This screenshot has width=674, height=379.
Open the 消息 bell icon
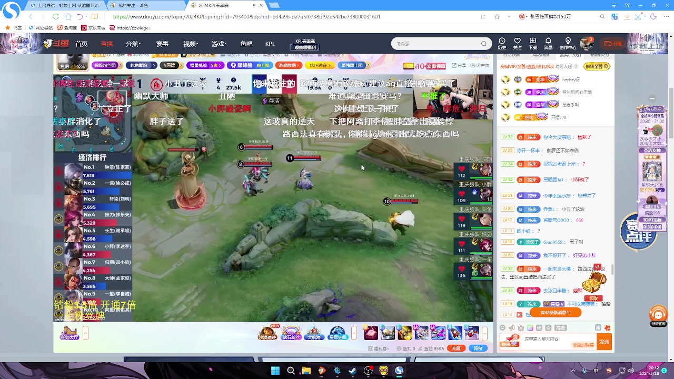pyautogui.click(x=548, y=43)
